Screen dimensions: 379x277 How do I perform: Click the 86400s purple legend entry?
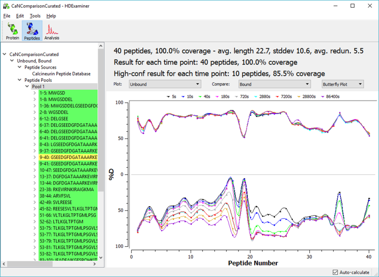(x=330, y=97)
